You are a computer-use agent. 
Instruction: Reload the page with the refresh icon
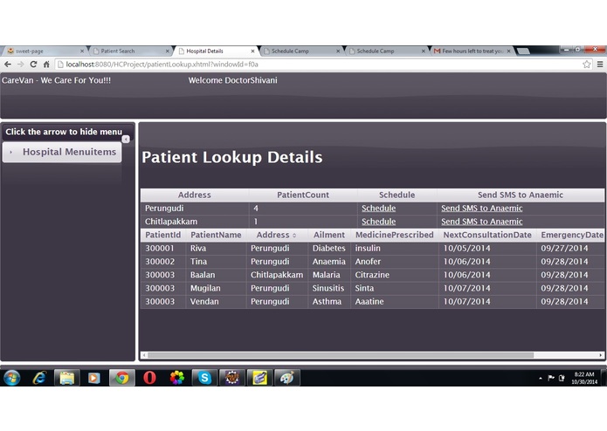(34, 65)
